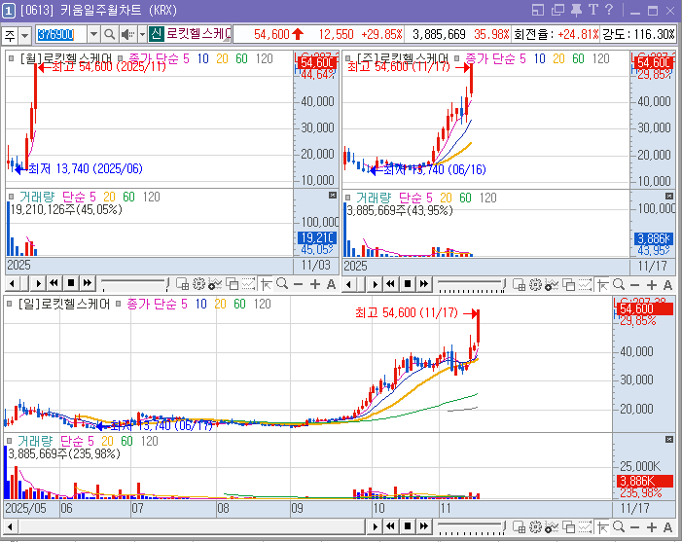Open the dropdown arrow beside the speaker icon
682x542 pixels.
pyautogui.click(x=142, y=34)
